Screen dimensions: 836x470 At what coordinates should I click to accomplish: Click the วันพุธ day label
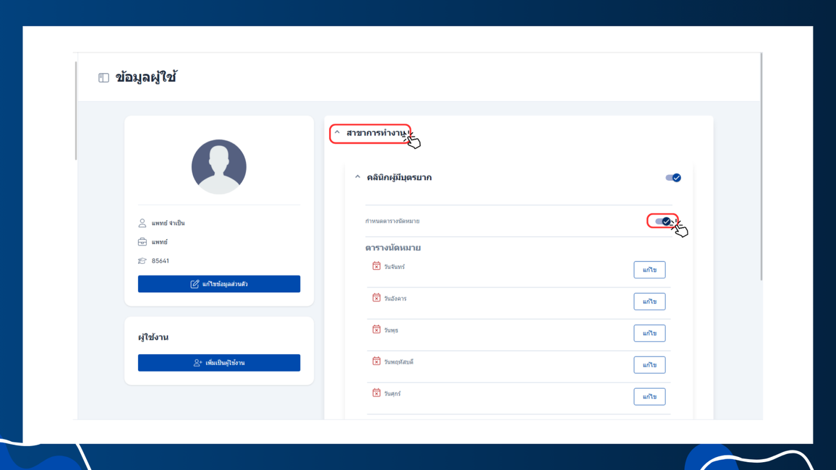391,330
